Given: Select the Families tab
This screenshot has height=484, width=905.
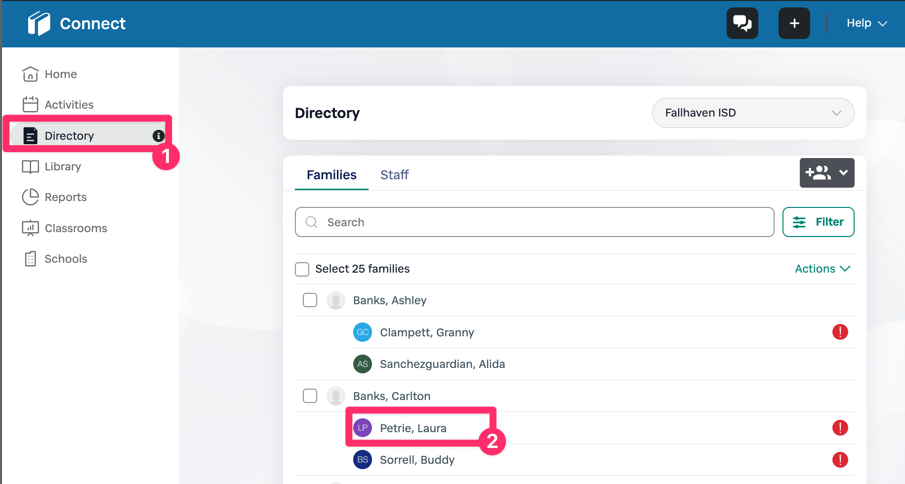Looking at the screenshot, I should (331, 175).
